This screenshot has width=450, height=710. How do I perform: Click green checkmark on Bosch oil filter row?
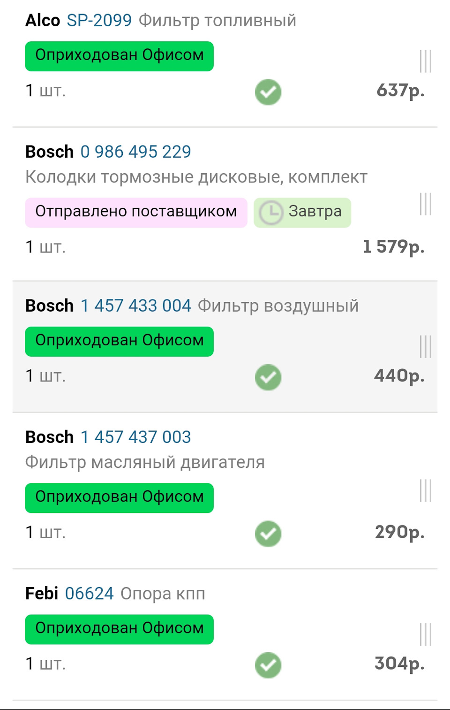coord(268,534)
